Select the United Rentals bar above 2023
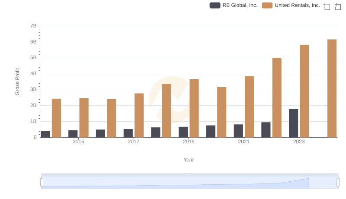Viewport: 346px width, 199px height. 304,91
